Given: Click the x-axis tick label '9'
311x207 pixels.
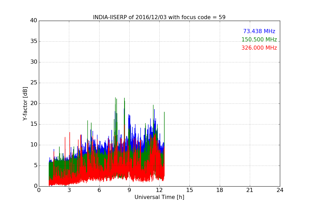Looking at the screenshot, I should point(129,190).
